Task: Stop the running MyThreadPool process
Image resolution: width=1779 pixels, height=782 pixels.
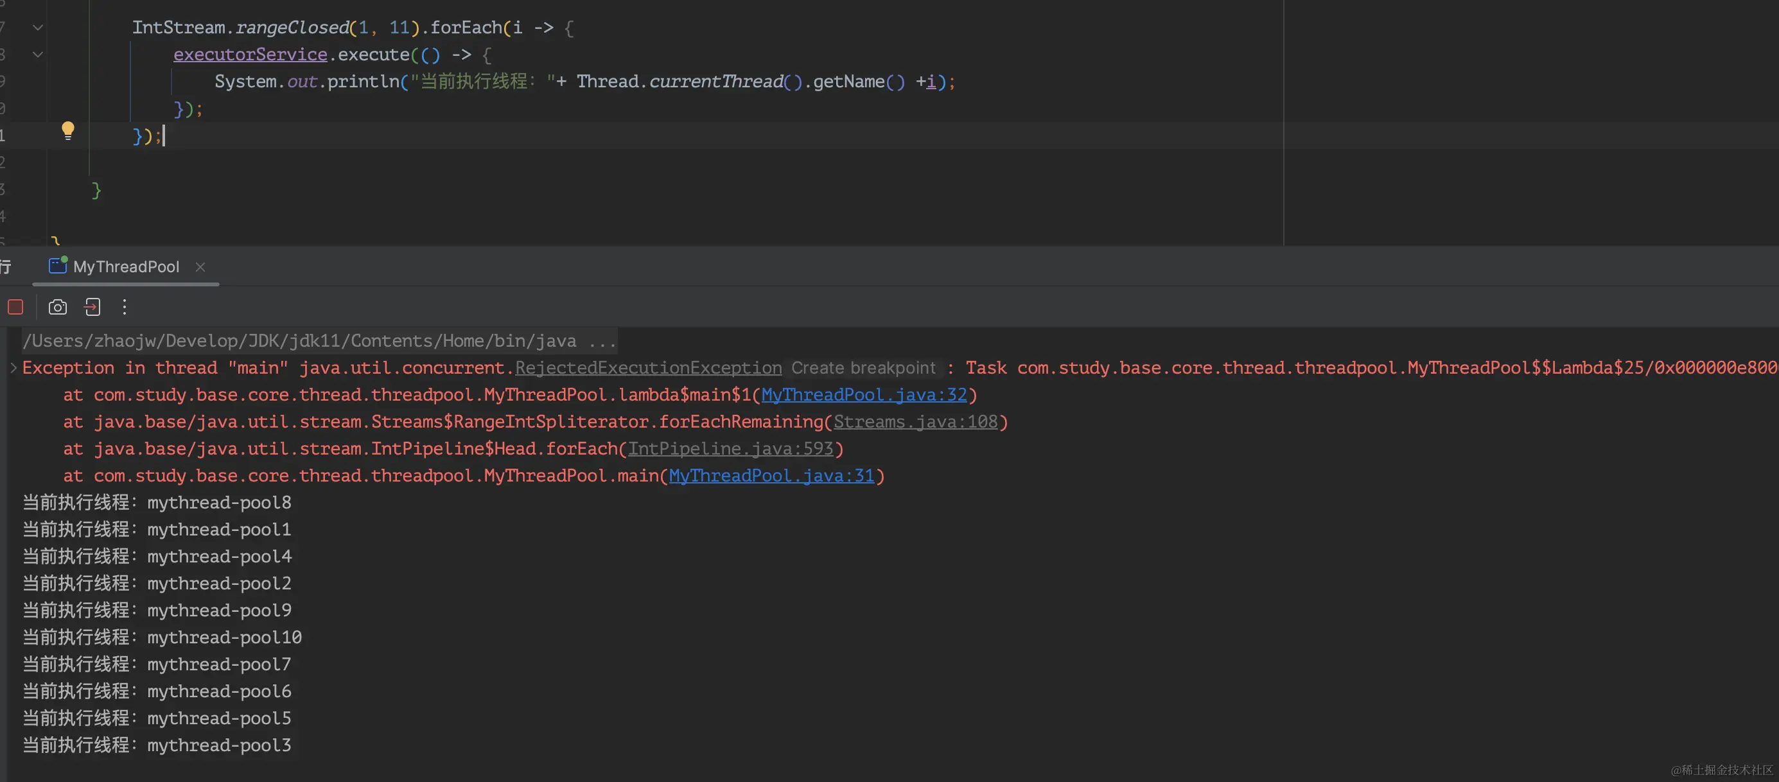Action: pos(15,306)
